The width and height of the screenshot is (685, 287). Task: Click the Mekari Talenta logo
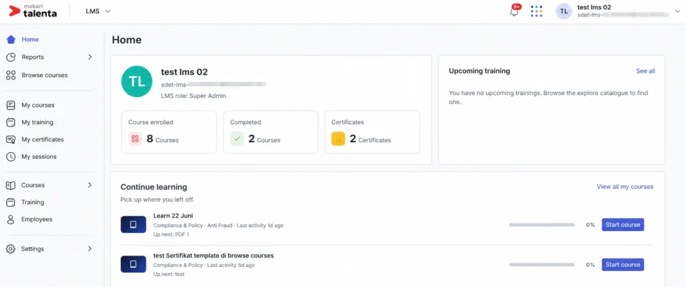tap(33, 11)
